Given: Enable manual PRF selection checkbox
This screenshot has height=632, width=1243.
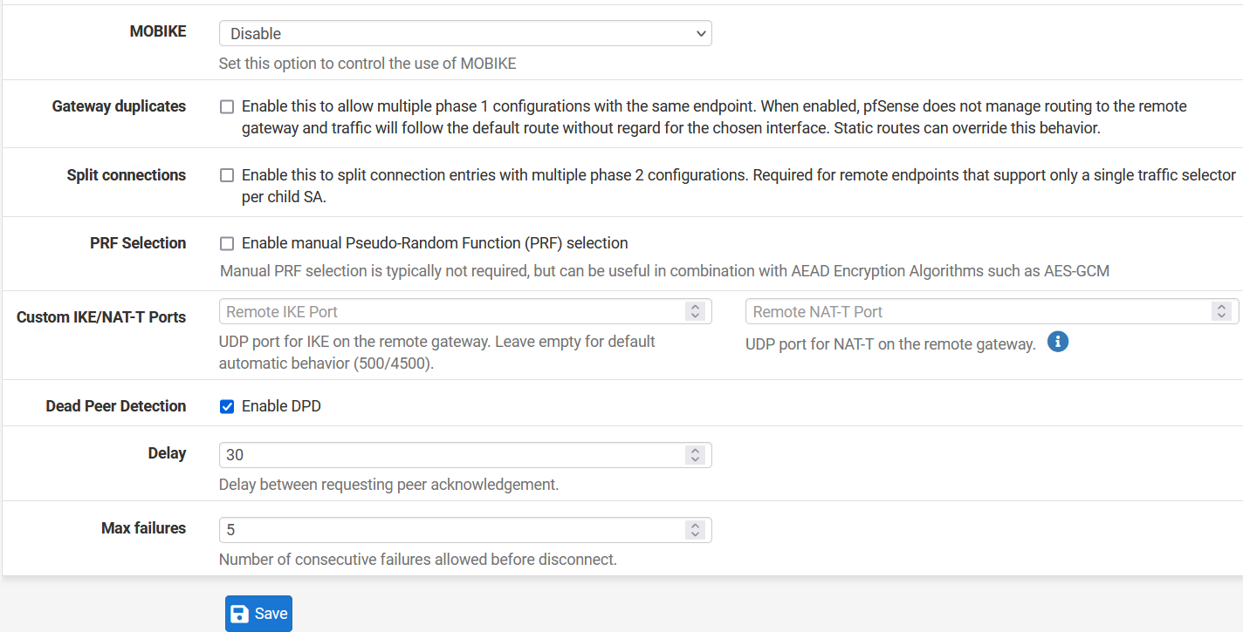Looking at the screenshot, I should click(x=227, y=243).
